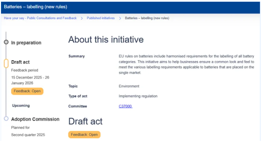This screenshot has width=262, height=143.
Task: Click the Second quarter 2025 planned date
Action: click(x=28, y=135)
